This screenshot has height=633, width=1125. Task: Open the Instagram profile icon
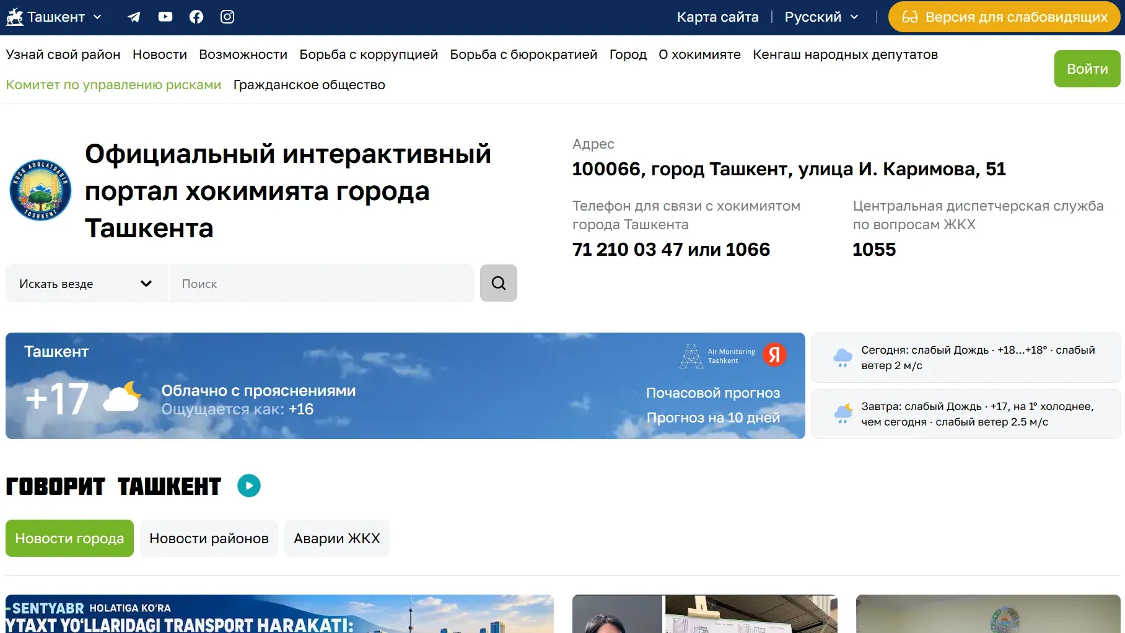(x=227, y=17)
